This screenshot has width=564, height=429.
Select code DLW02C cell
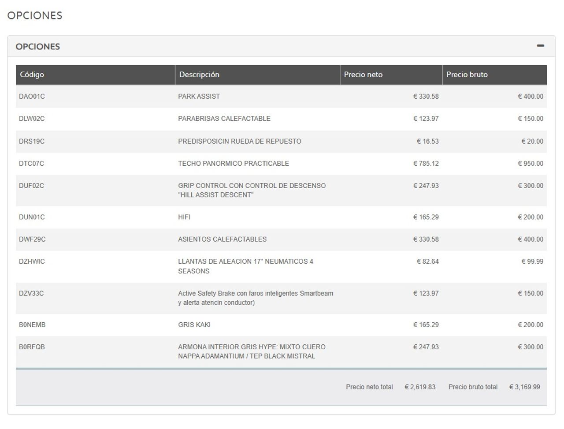[x=32, y=119]
